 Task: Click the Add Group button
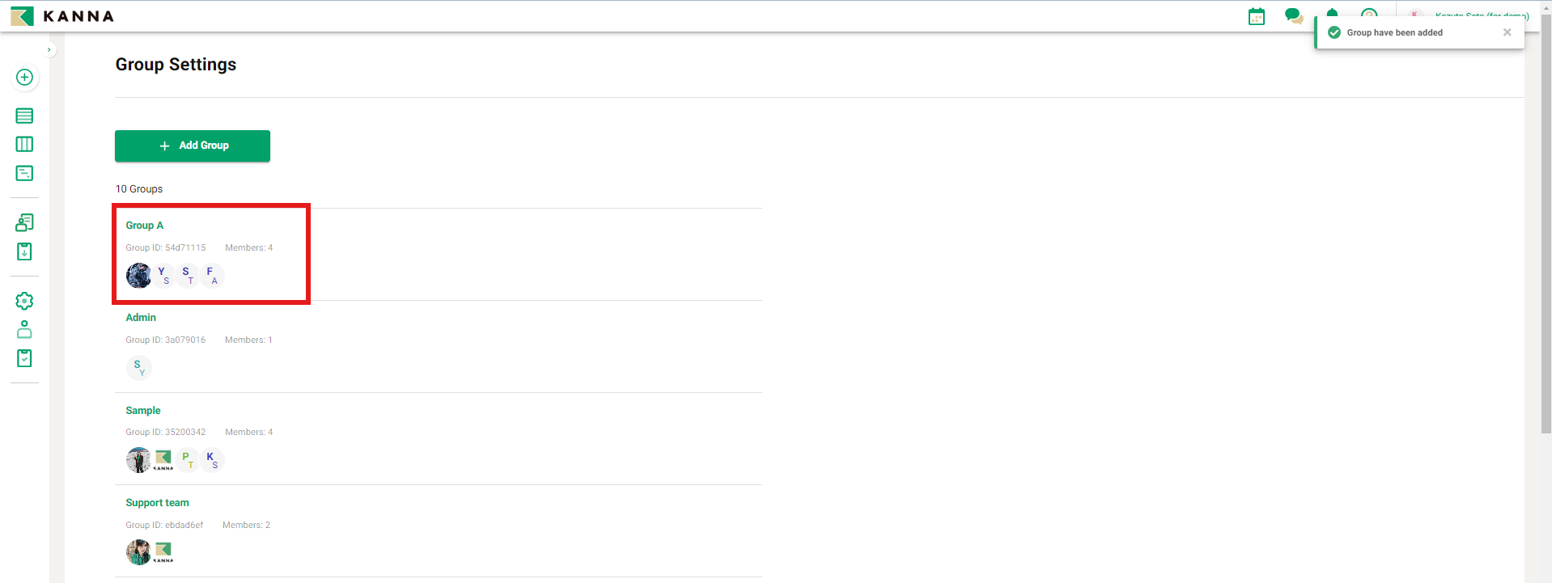[x=193, y=146]
